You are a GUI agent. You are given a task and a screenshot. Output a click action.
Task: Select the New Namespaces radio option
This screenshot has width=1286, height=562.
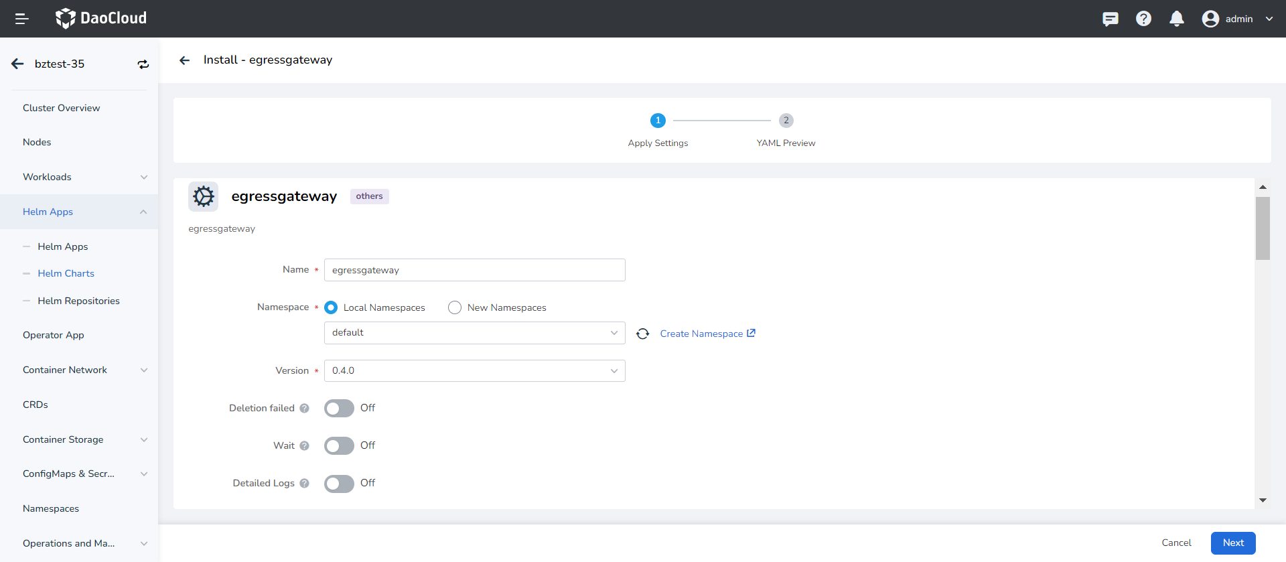455,307
